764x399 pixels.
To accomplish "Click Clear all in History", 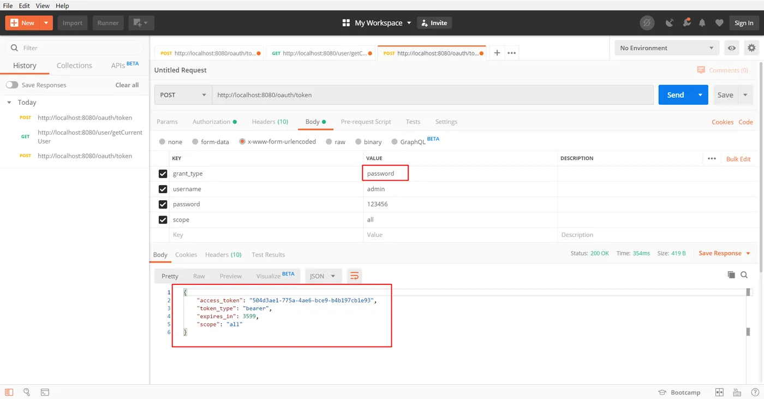I will tap(127, 85).
